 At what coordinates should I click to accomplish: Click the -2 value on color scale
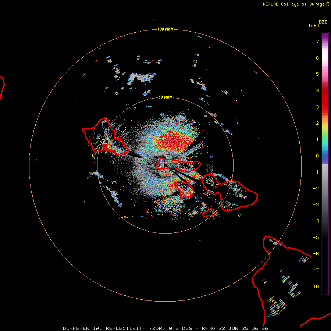coord(316,189)
